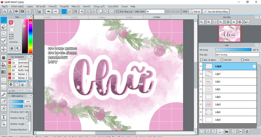This screenshot has height=137, width=261.
Task: Toggle visibility of layer Lớp5
Action: coord(201,104)
